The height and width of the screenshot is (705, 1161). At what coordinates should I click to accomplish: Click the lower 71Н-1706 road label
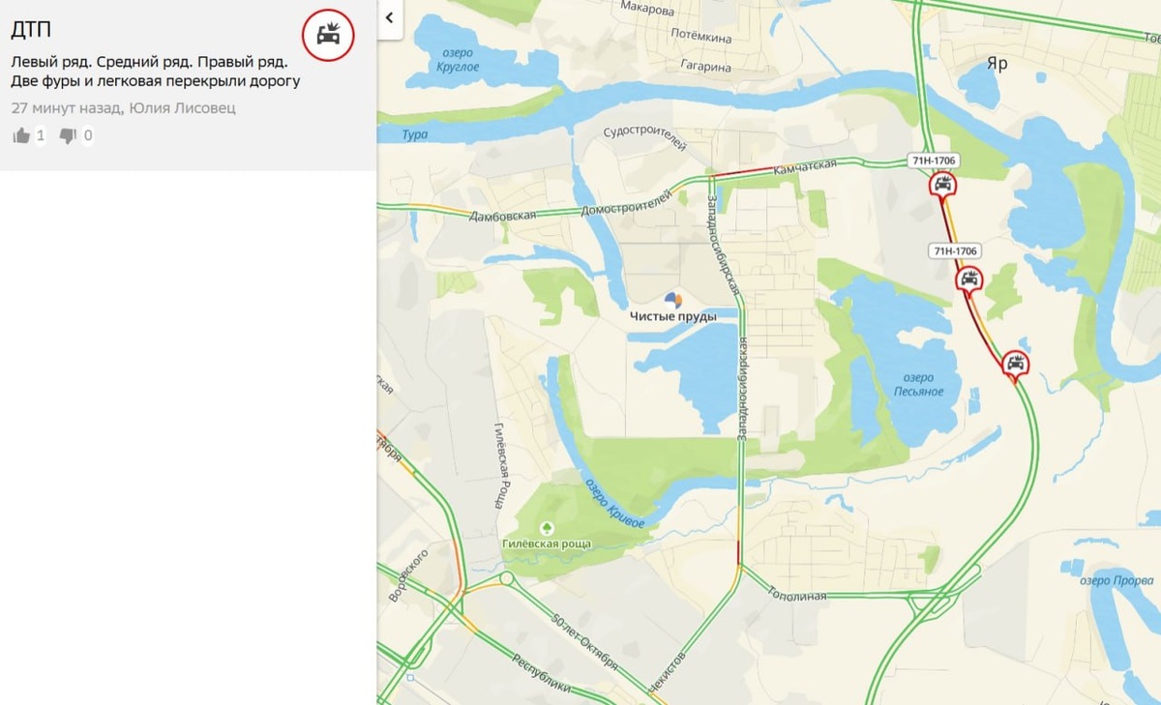coord(955,250)
